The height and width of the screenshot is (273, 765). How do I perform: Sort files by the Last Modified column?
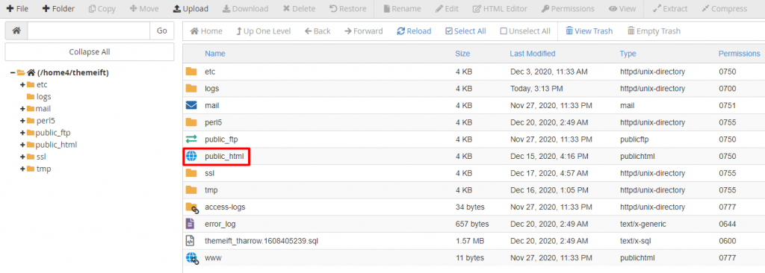pyautogui.click(x=532, y=54)
